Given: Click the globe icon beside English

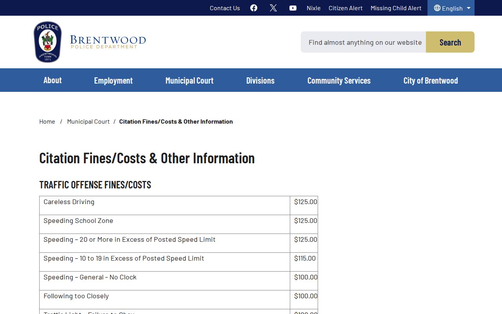Looking at the screenshot, I should click(x=437, y=8).
